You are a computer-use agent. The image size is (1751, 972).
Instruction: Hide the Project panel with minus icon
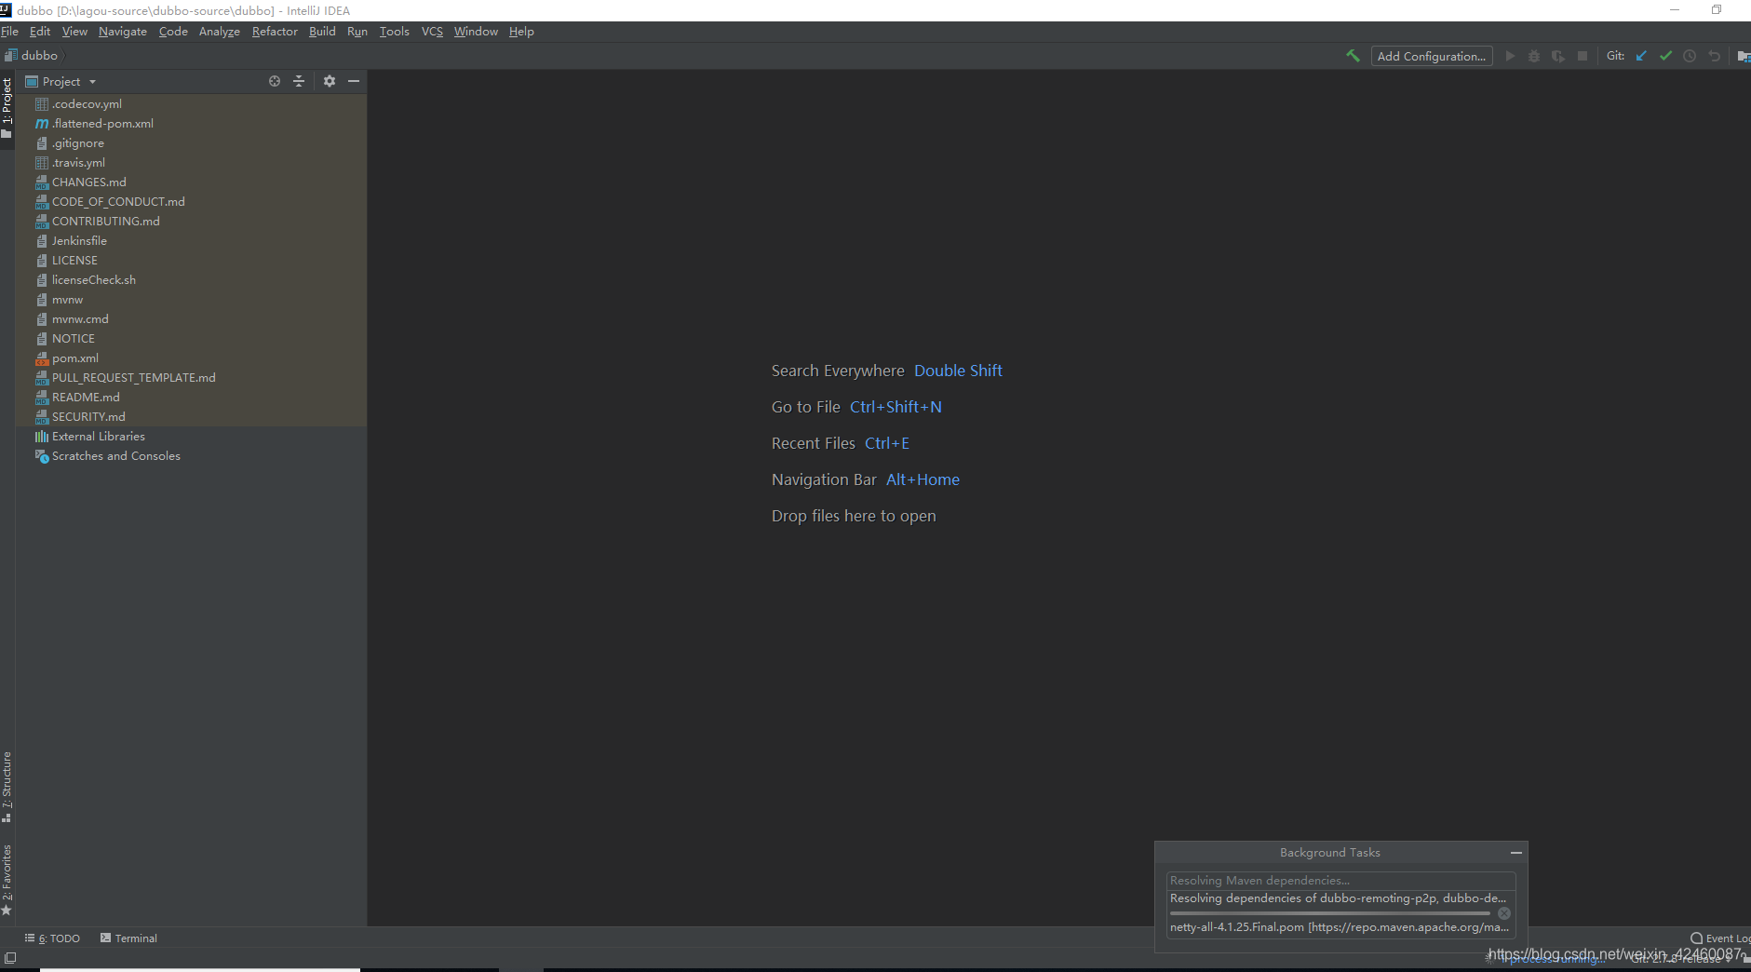pos(354,81)
